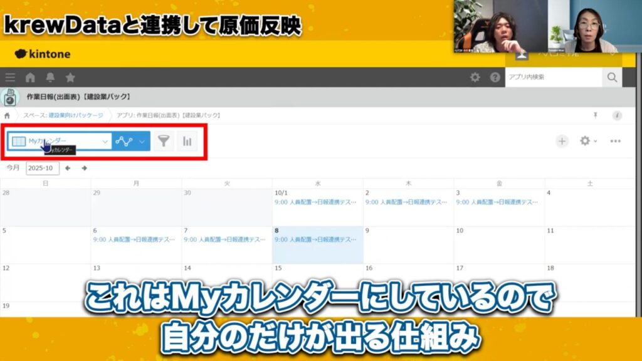Click the 2025-10 month input field
This screenshot has height=361, width=642.
(43, 168)
